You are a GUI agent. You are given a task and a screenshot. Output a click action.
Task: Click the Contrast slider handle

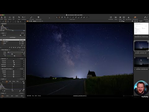[x=14, y=63]
